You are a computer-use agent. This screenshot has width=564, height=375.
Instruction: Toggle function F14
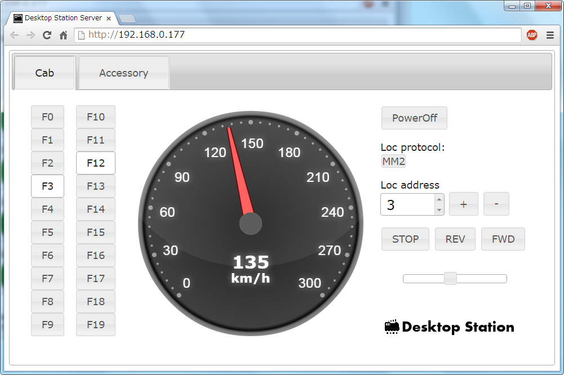point(96,209)
